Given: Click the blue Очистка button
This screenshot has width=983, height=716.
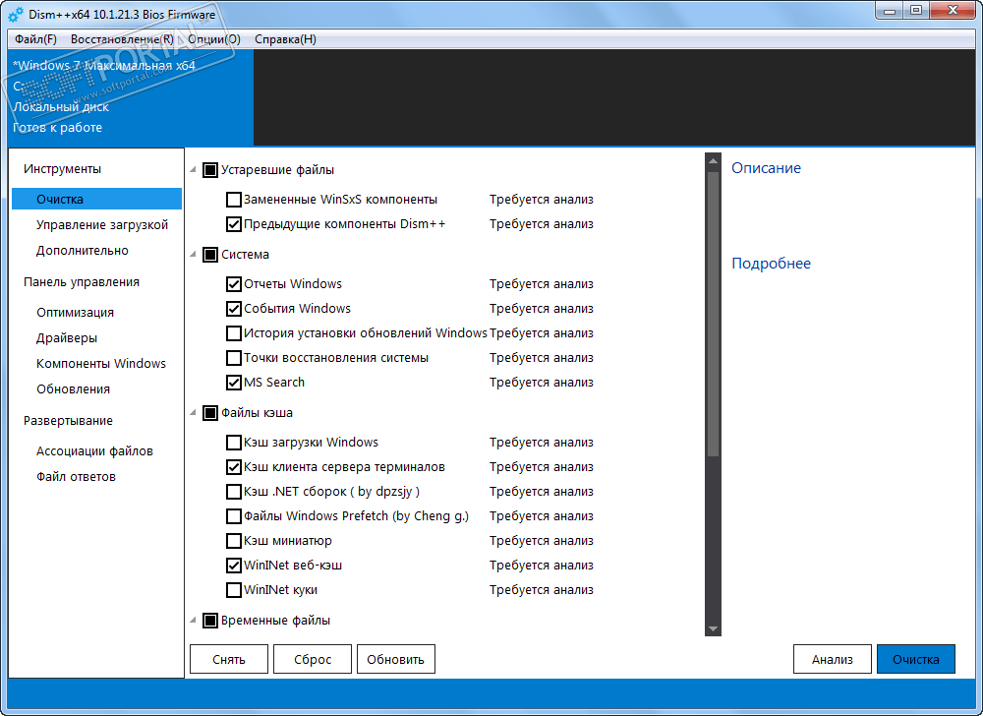Looking at the screenshot, I should click(x=916, y=659).
